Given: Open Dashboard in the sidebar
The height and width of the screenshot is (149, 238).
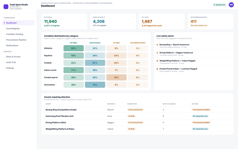Looking at the screenshot, I should point(18,23).
